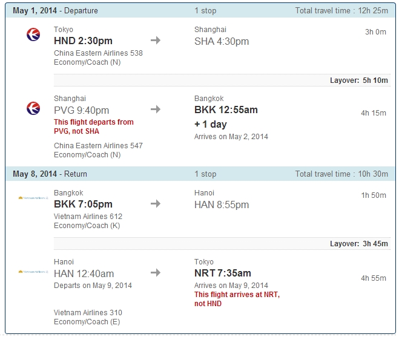This screenshot has height=337, width=399.
Task: Click the China Eastern logo beside PVG departure
Action: click(33, 108)
